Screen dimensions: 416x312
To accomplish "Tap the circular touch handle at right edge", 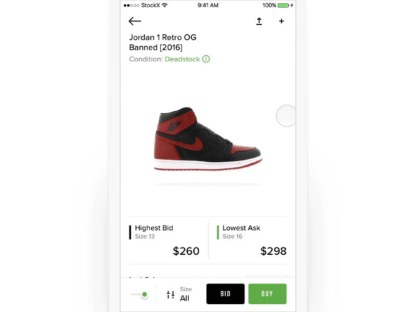I will [x=286, y=115].
